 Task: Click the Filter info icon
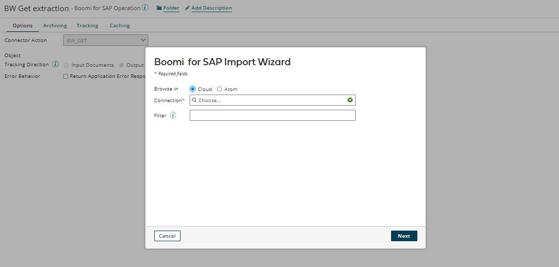click(x=173, y=115)
